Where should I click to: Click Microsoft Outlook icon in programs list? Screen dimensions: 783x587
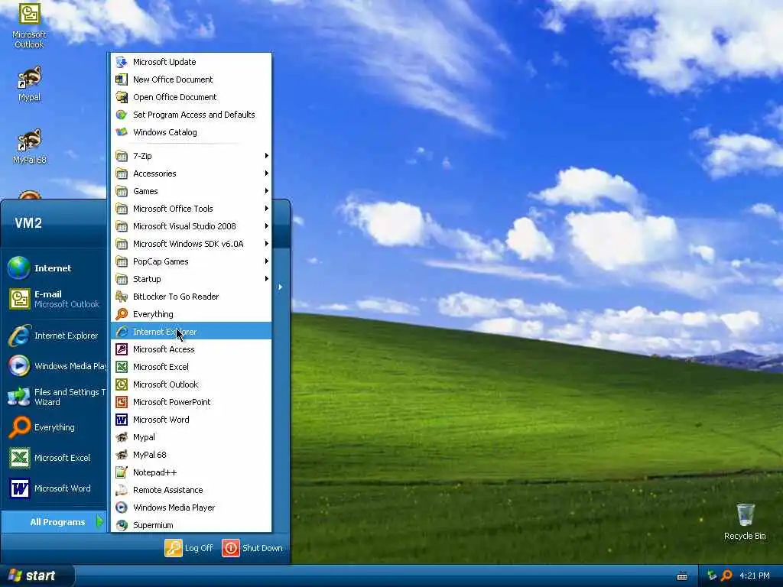click(122, 384)
